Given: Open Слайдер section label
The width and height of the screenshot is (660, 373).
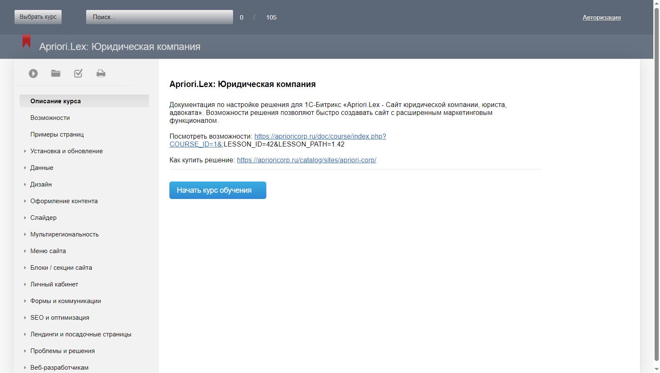Looking at the screenshot, I should (x=43, y=218).
